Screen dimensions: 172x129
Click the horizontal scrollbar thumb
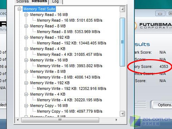(60, 120)
